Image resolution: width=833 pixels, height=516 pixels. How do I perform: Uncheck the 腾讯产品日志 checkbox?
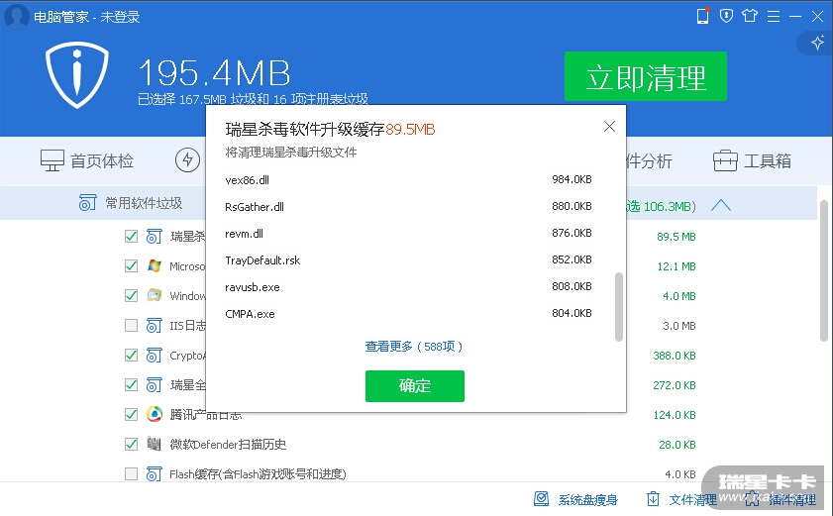click(x=131, y=414)
